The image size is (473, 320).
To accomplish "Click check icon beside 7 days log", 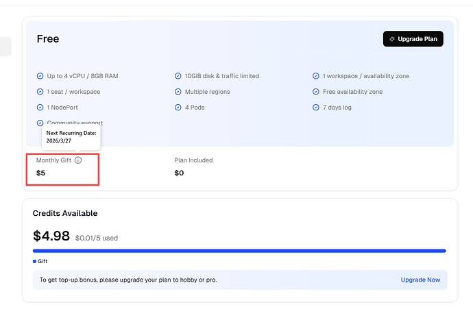I will pyautogui.click(x=316, y=108).
